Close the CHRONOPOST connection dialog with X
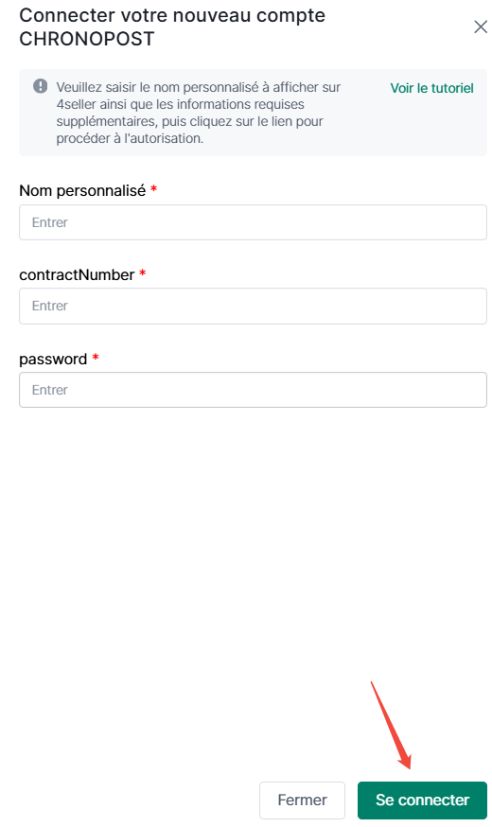This screenshot has width=492, height=827. pyautogui.click(x=481, y=26)
